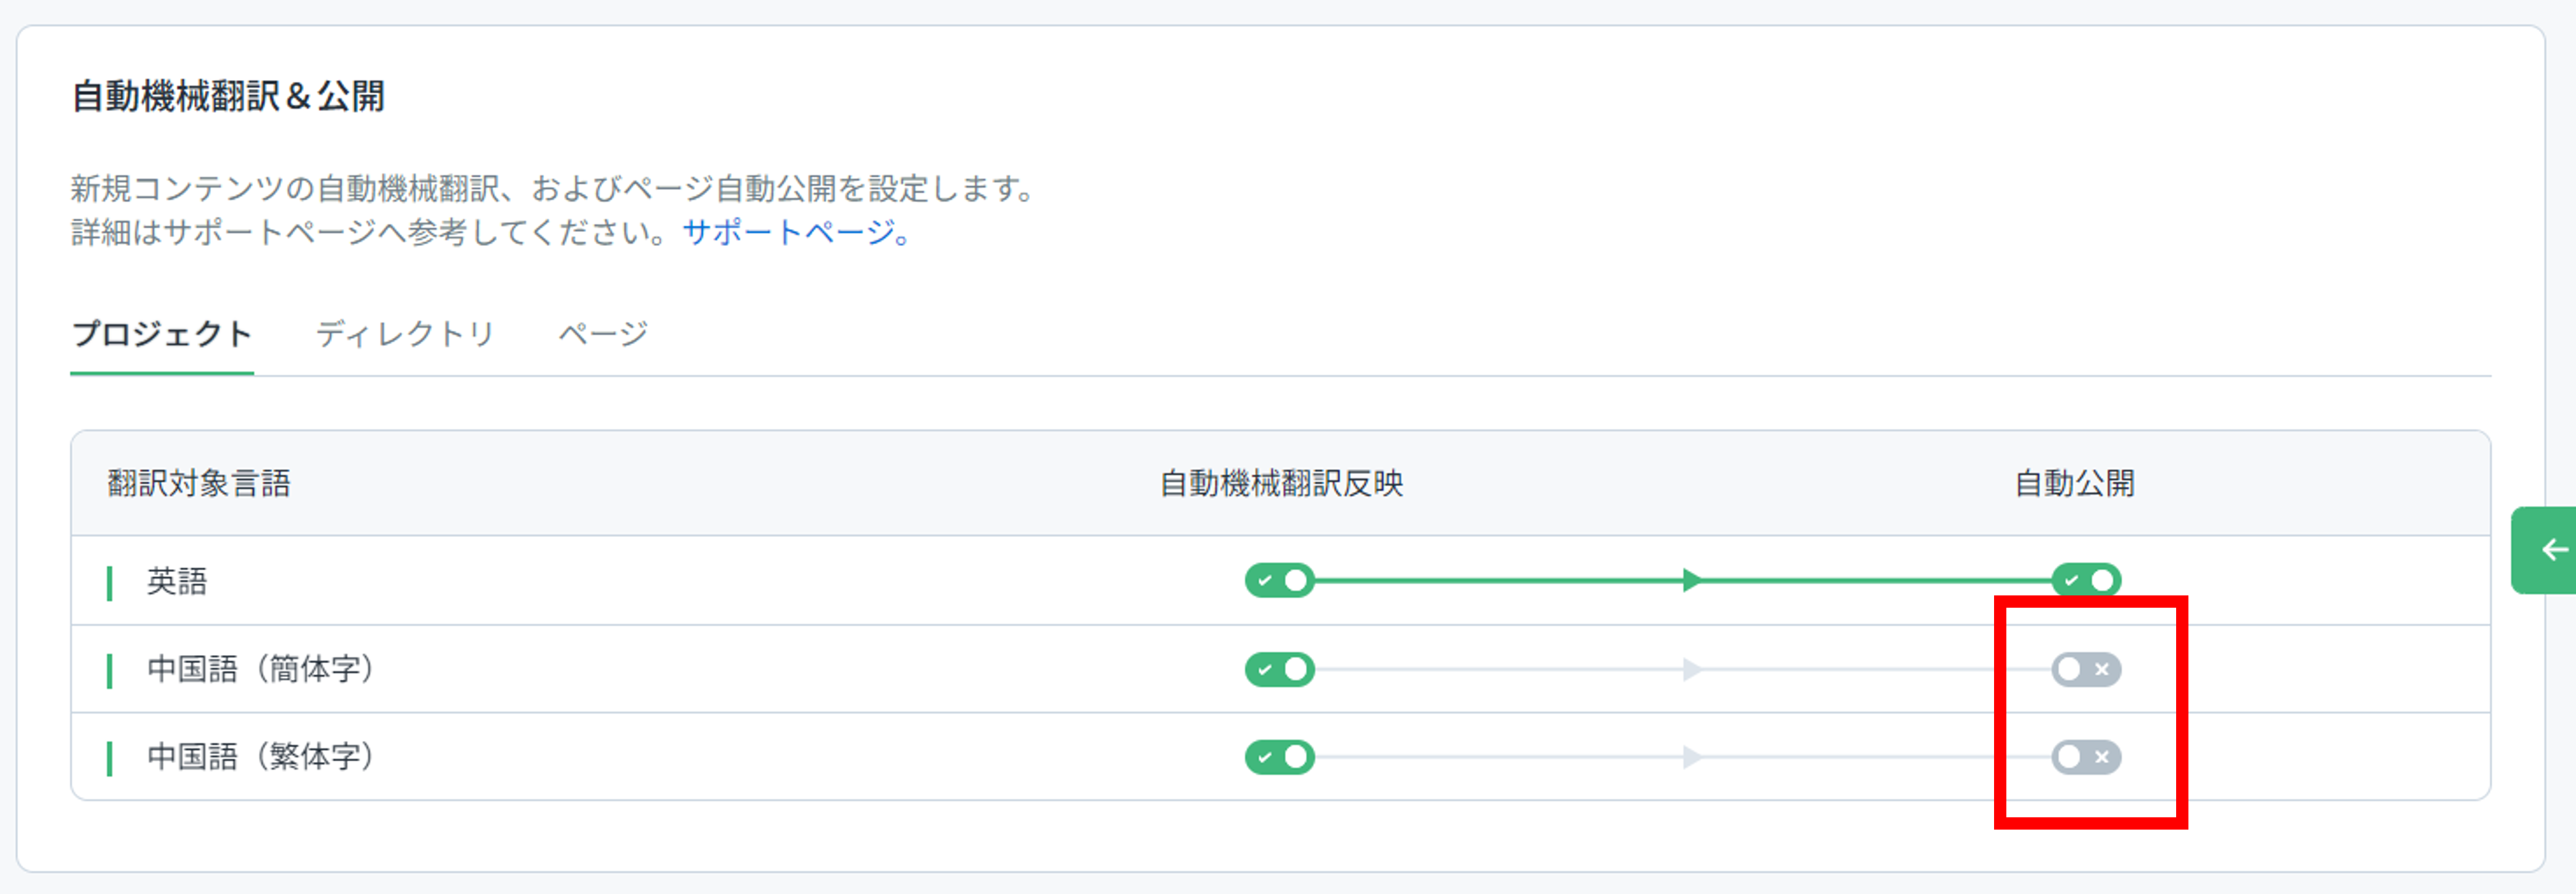Click the 自動公開 column header
This screenshot has width=2576, height=894.
(x=2075, y=484)
